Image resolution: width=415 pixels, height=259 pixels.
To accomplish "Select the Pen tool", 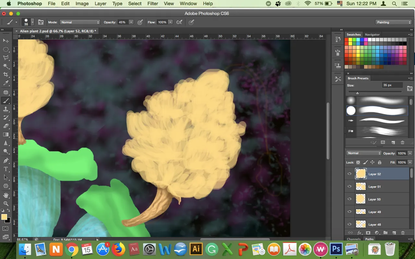I will pos(6,161).
